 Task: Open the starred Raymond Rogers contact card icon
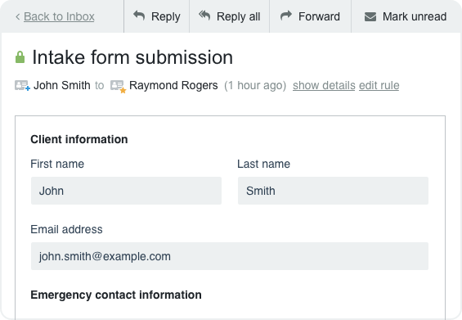click(118, 86)
